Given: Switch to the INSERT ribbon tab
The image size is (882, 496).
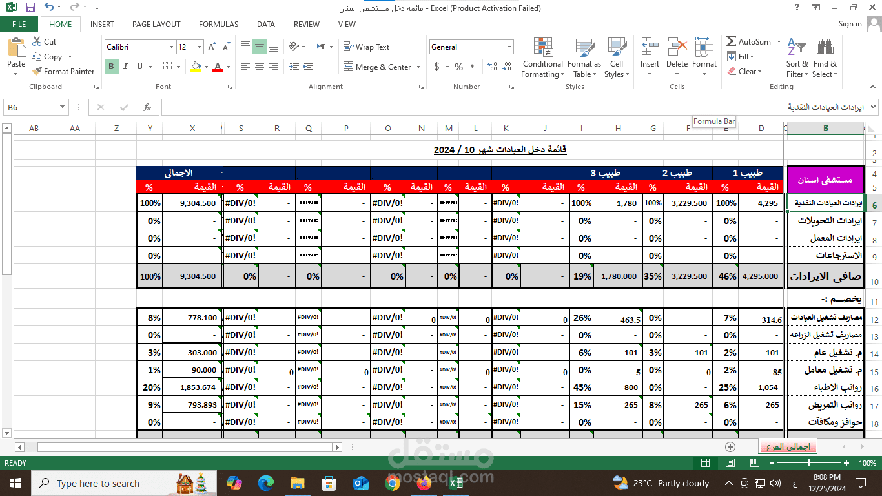Looking at the screenshot, I should point(102,25).
